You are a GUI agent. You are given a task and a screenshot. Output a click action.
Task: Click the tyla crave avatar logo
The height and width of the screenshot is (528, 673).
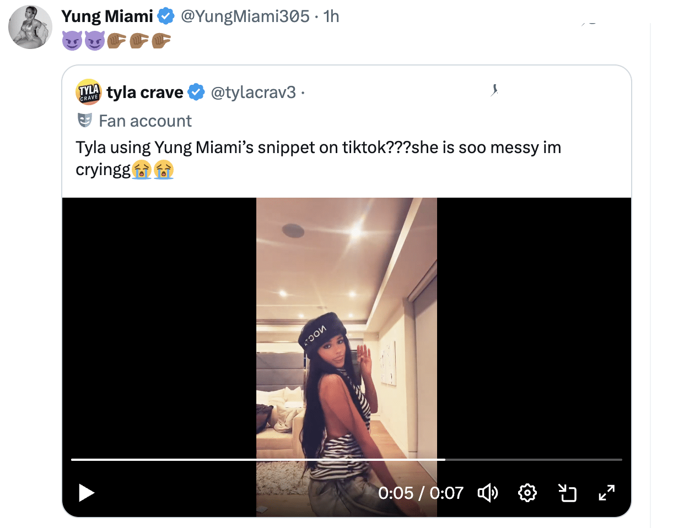88,92
